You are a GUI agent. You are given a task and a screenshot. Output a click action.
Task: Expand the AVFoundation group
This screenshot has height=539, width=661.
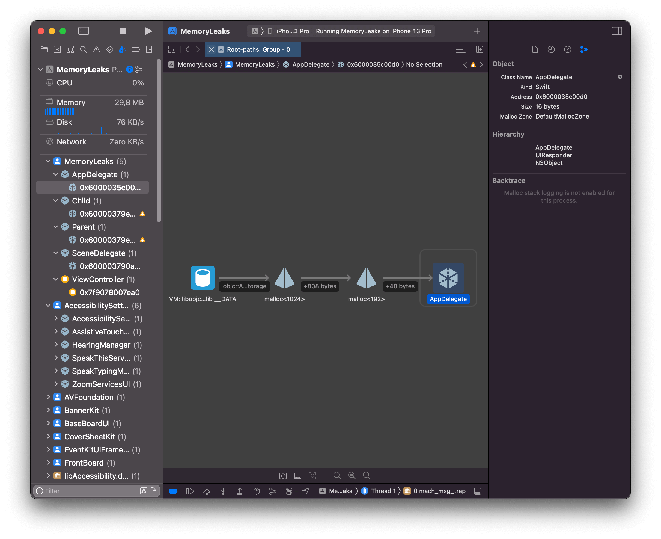(48, 397)
